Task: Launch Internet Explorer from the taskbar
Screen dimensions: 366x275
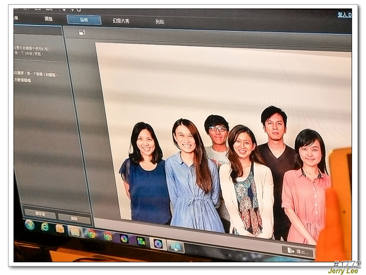Action: (x=45, y=226)
